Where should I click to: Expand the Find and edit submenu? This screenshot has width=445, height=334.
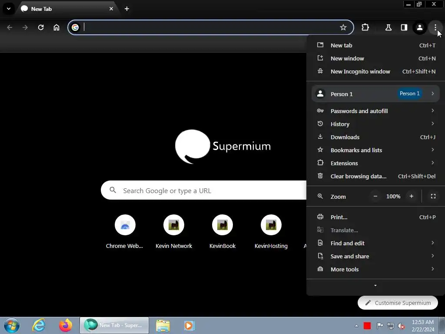point(376,244)
